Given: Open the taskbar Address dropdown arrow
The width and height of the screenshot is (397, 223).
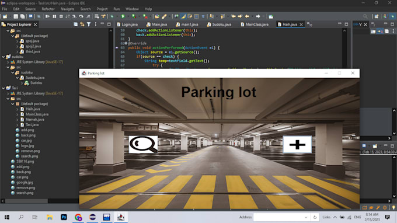Looking at the screenshot, I should pyautogui.click(x=306, y=217).
